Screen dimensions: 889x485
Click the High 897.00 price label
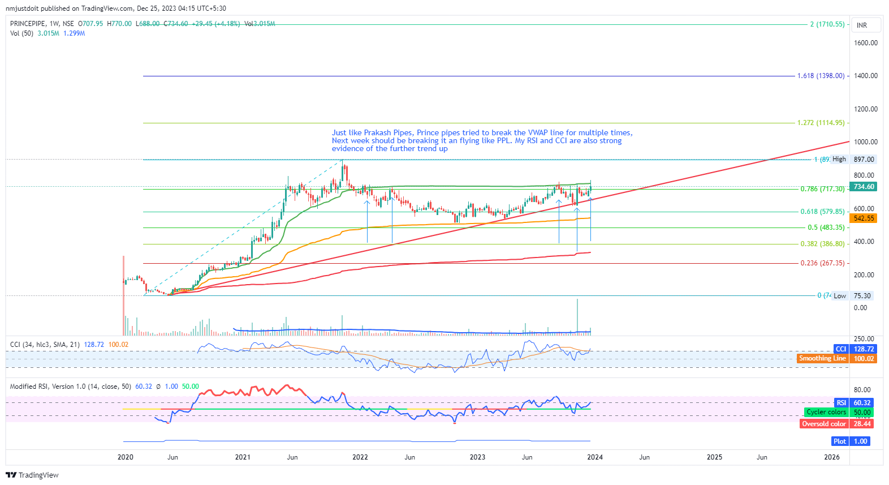tap(854, 160)
